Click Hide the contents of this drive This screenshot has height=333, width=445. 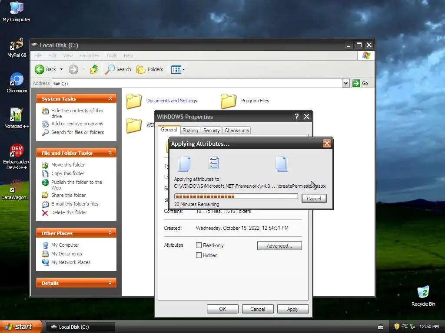(77, 113)
